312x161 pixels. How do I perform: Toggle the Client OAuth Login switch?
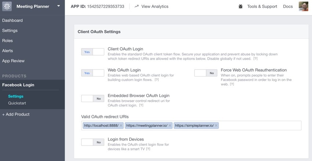pyautogui.click(x=93, y=52)
